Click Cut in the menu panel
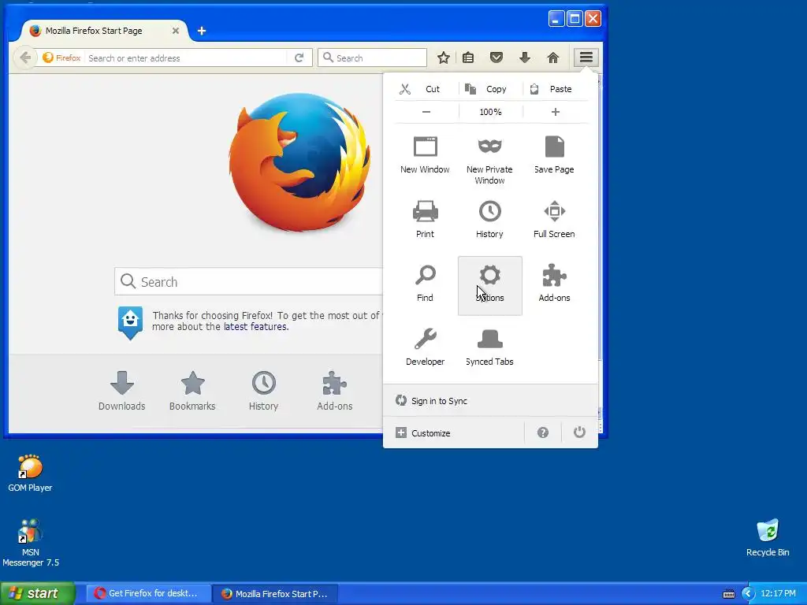 click(426, 89)
